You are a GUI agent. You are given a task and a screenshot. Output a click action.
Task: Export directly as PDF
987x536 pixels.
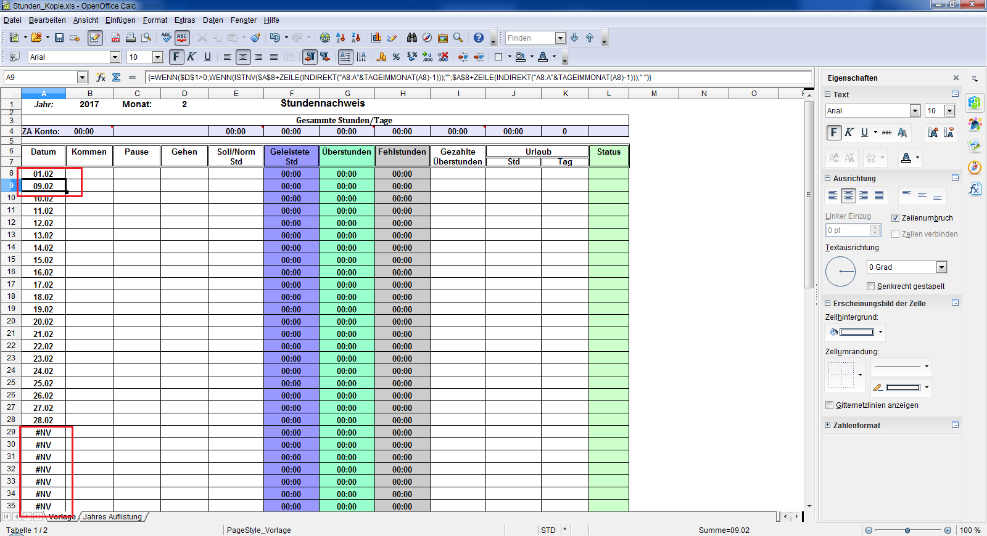115,38
